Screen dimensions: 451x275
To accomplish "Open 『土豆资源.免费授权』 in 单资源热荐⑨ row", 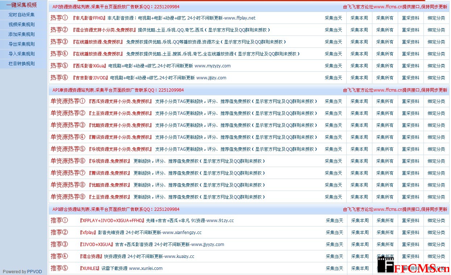I will click(x=109, y=197).
